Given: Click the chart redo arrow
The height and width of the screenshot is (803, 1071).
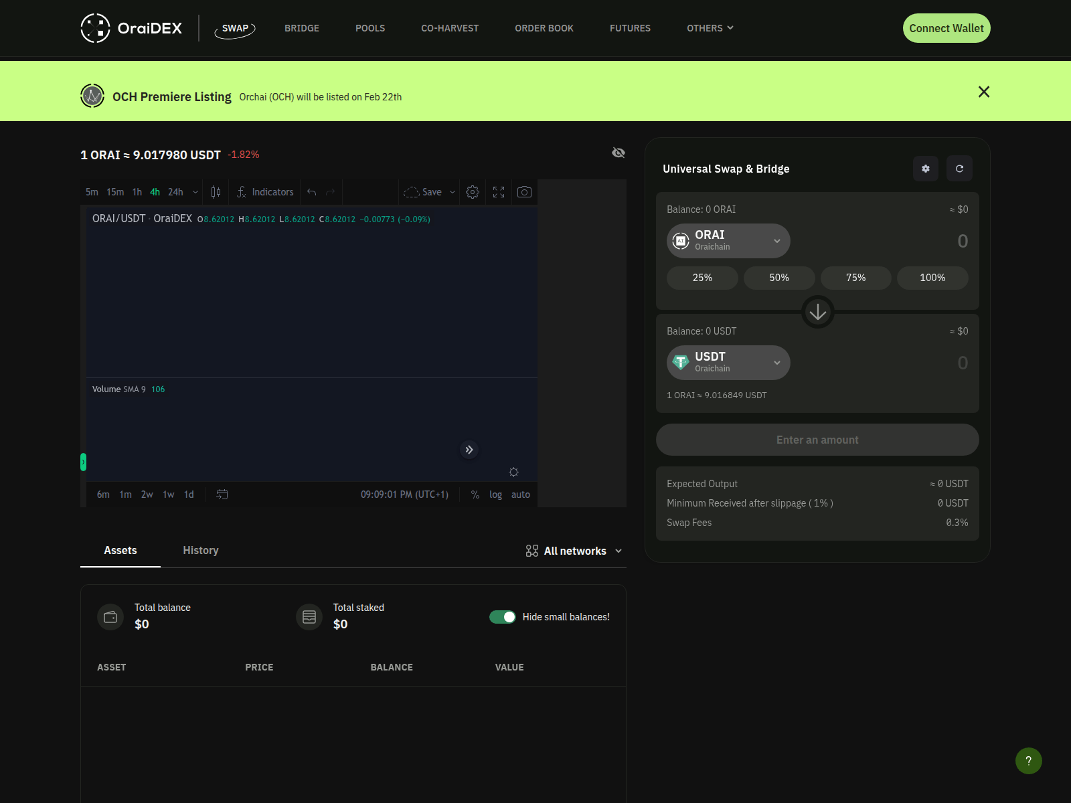Looking at the screenshot, I should tap(330, 192).
